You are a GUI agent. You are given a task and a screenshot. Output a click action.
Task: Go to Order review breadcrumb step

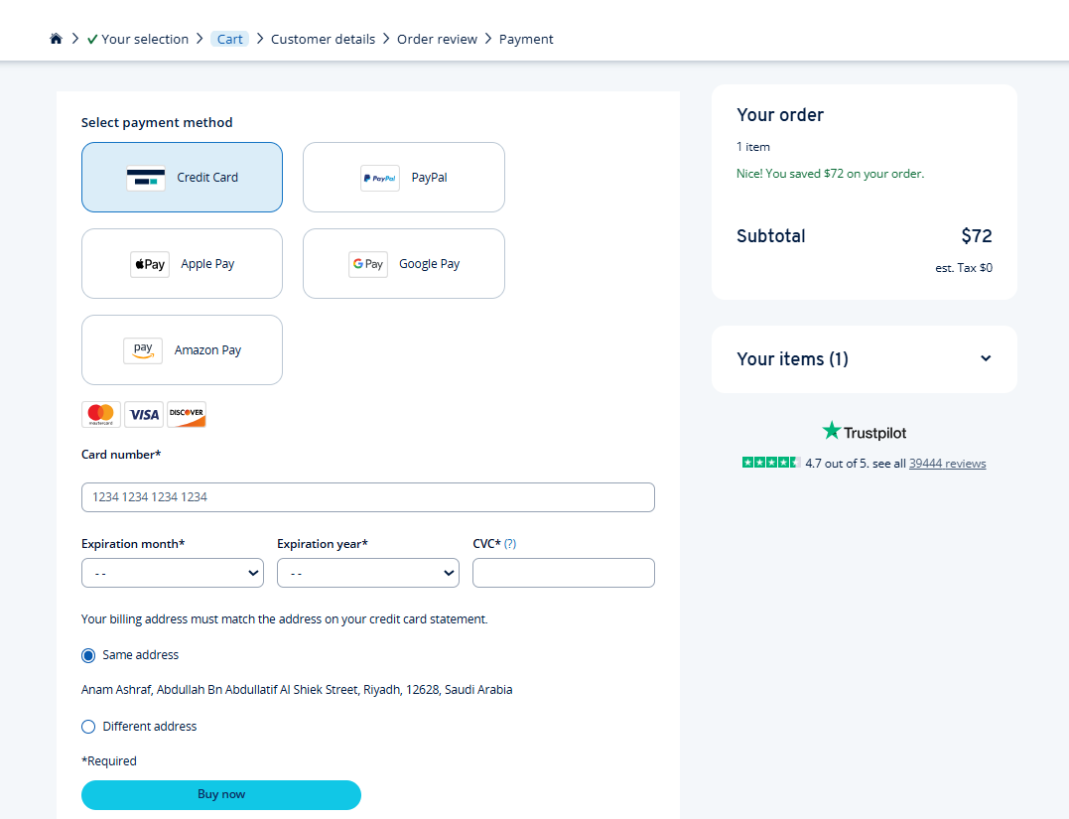pyautogui.click(x=437, y=39)
